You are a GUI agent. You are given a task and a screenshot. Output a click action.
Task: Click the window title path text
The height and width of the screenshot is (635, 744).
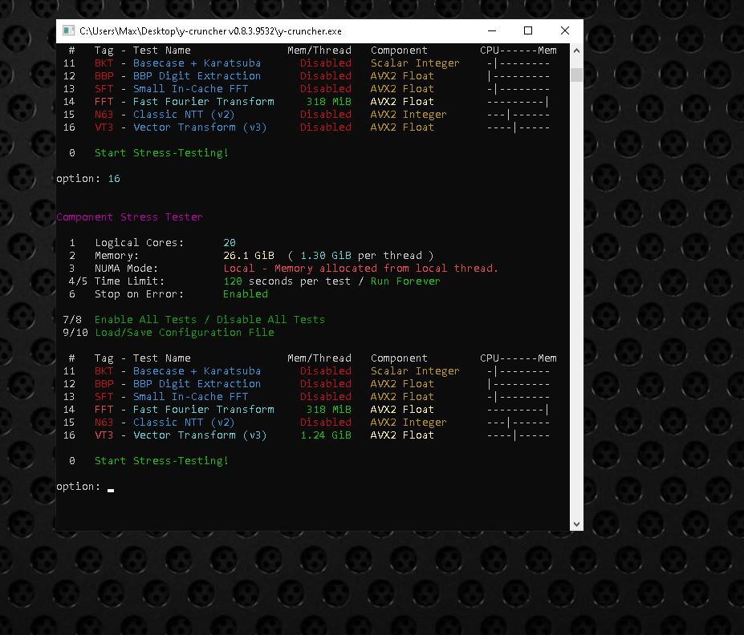coord(210,31)
